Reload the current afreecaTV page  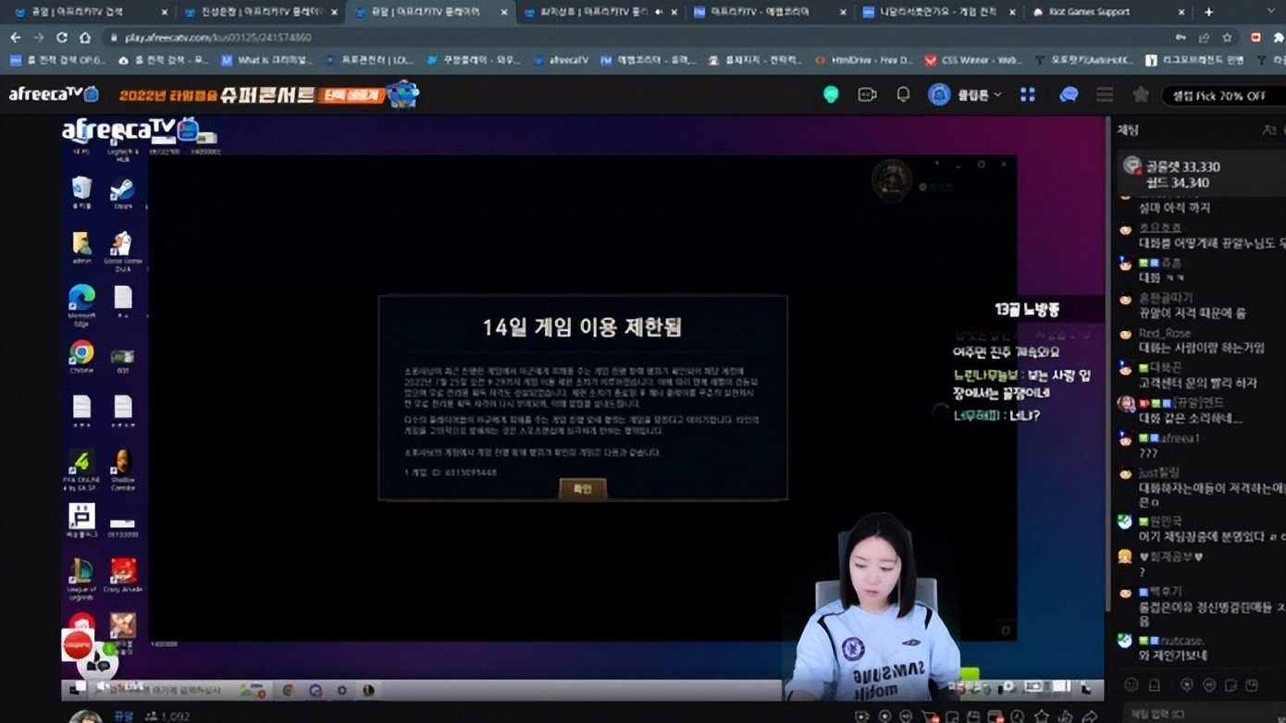(61, 38)
